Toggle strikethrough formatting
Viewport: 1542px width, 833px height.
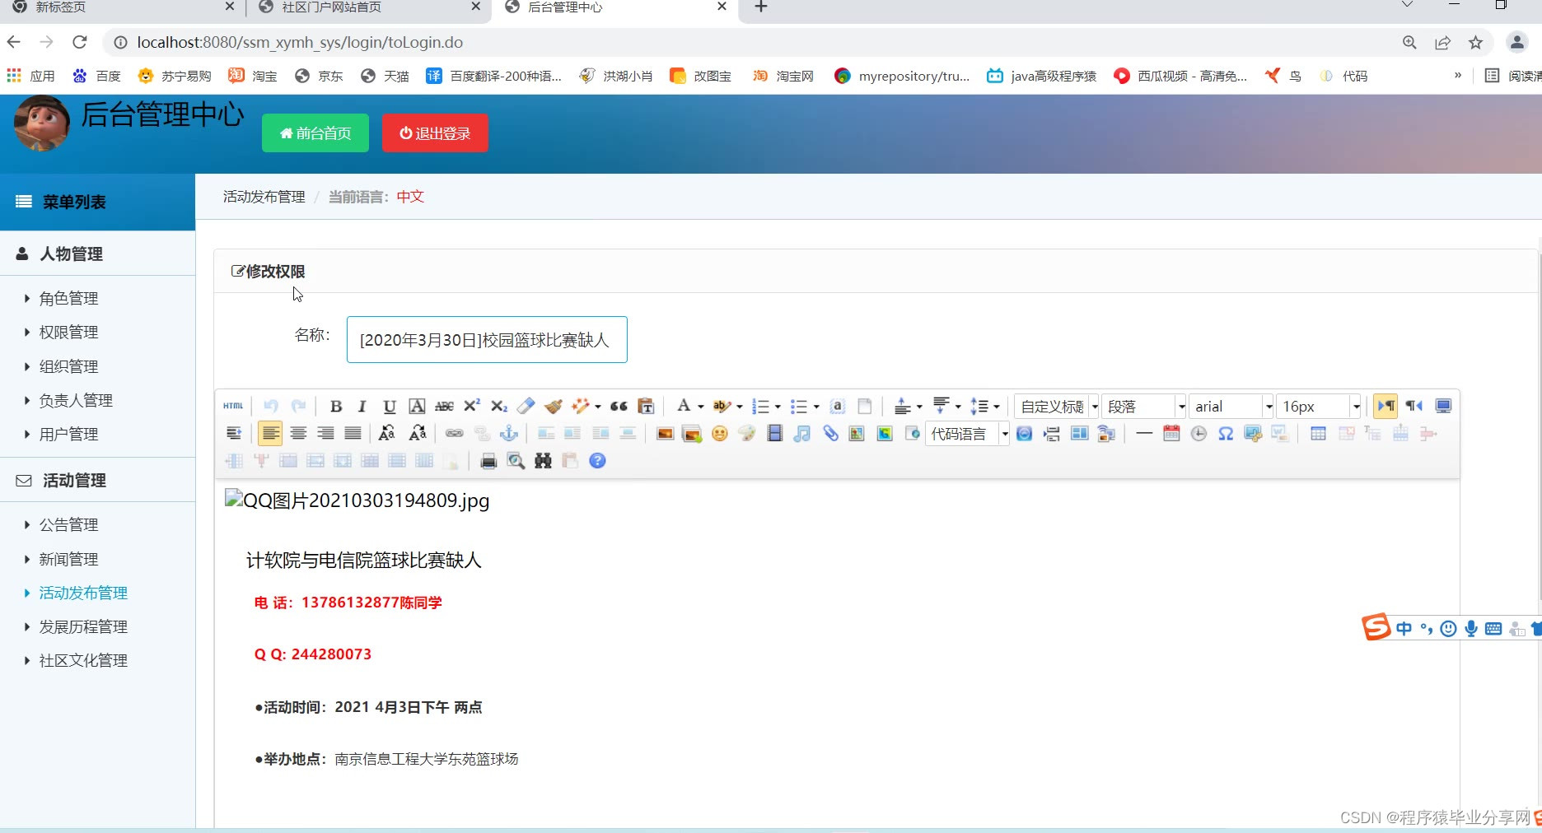[x=444, y=406]
